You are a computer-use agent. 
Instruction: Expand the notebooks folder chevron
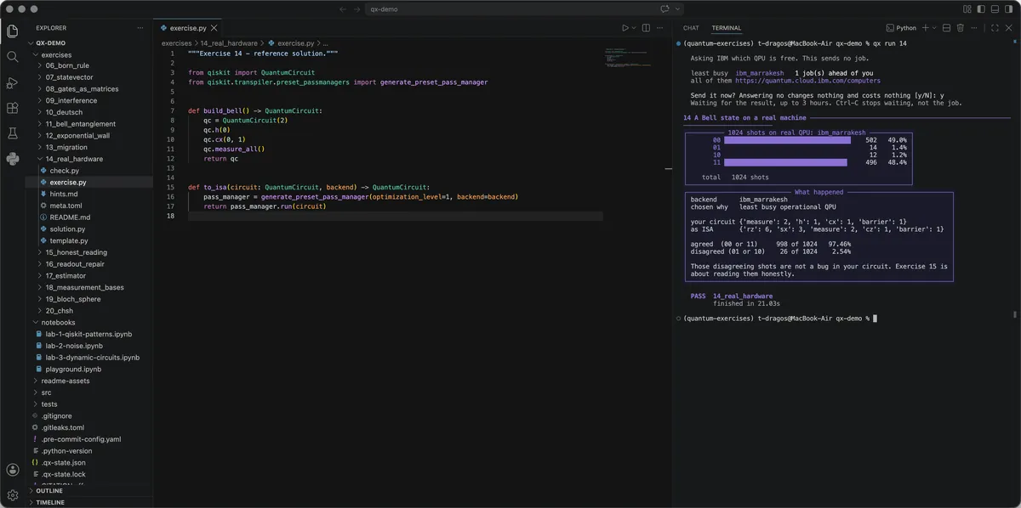coord(35,323)
